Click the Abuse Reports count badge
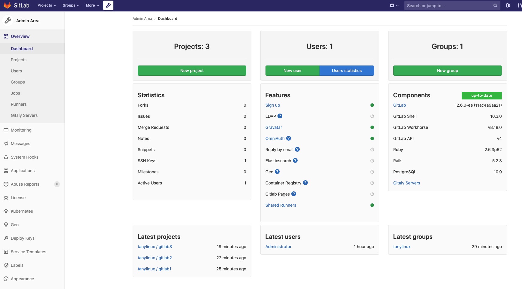Screen dimensions: 522x289 [x=57, y=184]
